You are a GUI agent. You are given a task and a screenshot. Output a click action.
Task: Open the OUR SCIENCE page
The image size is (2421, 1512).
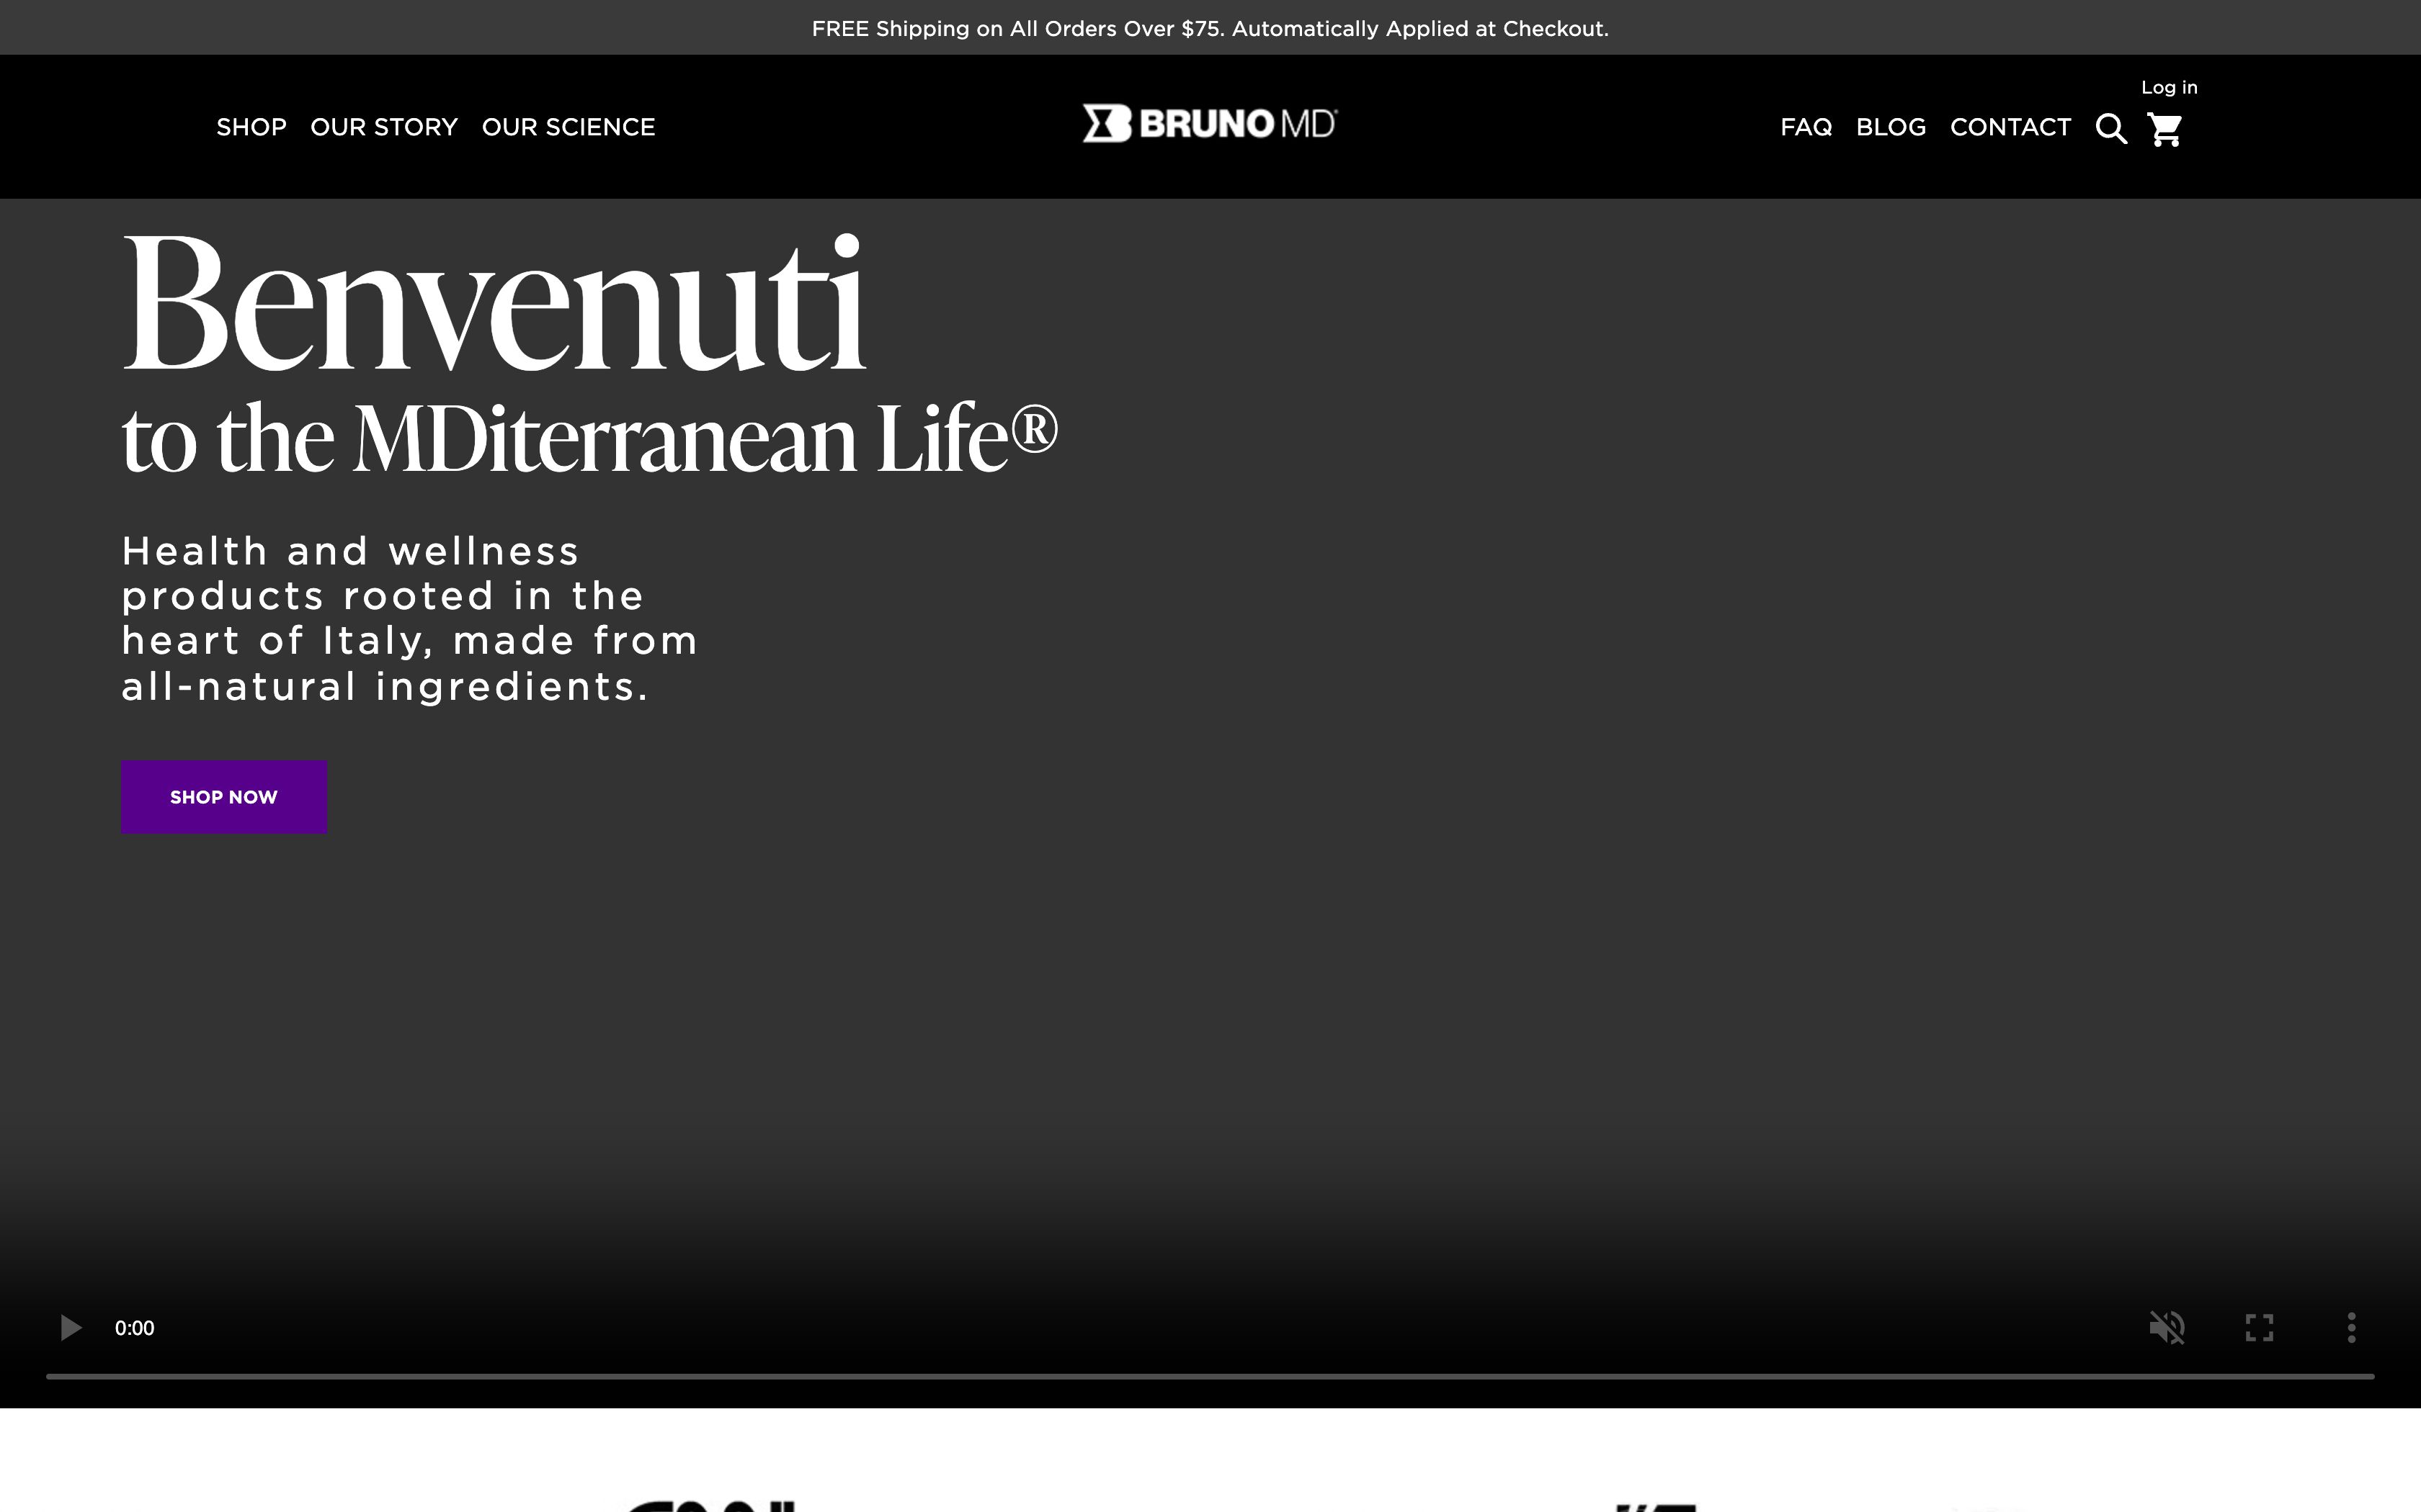(569, 127)
